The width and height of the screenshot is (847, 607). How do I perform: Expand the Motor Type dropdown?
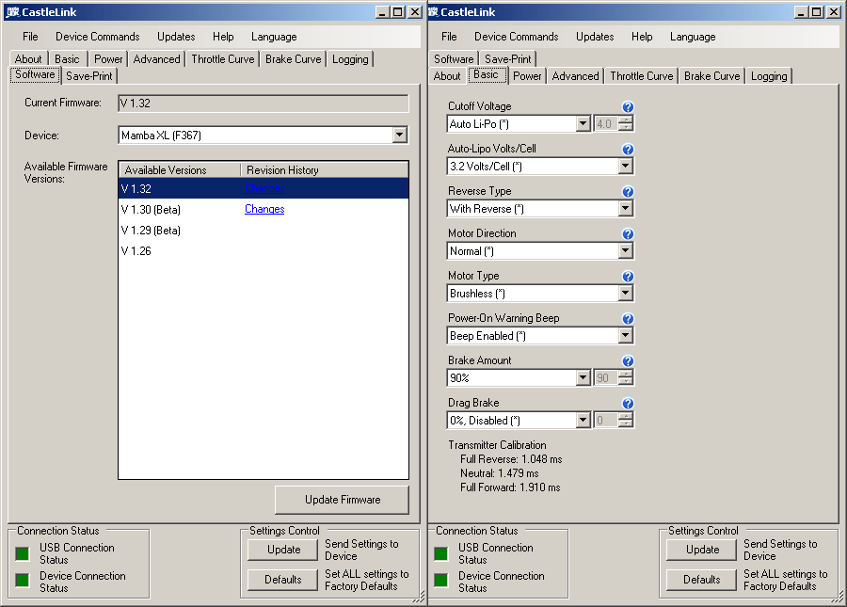tap(625, 294)
